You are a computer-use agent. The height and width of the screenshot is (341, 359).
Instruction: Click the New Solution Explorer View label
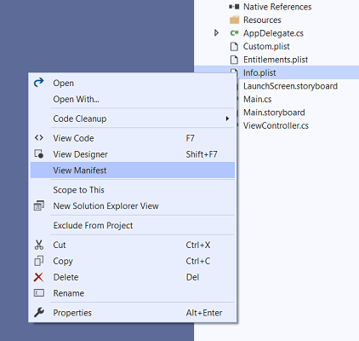105,205
